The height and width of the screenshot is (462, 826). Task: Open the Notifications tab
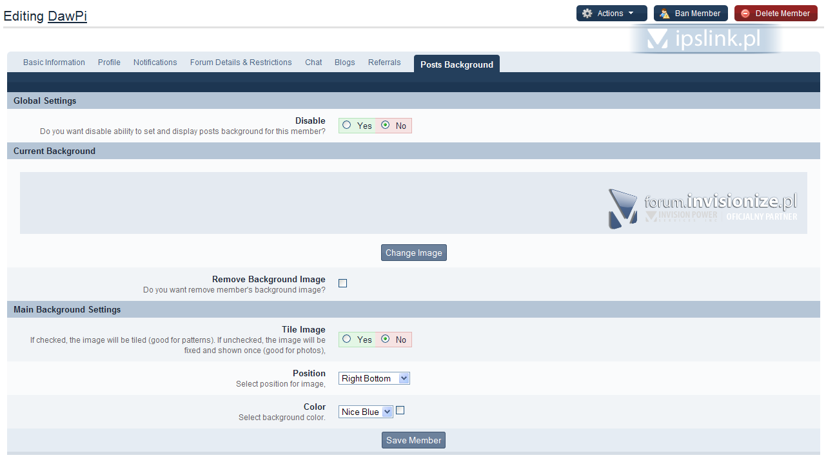click(x=155, y=63)
